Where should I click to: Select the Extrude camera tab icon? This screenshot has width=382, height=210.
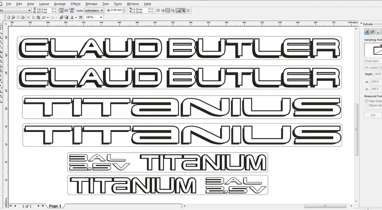367,31
